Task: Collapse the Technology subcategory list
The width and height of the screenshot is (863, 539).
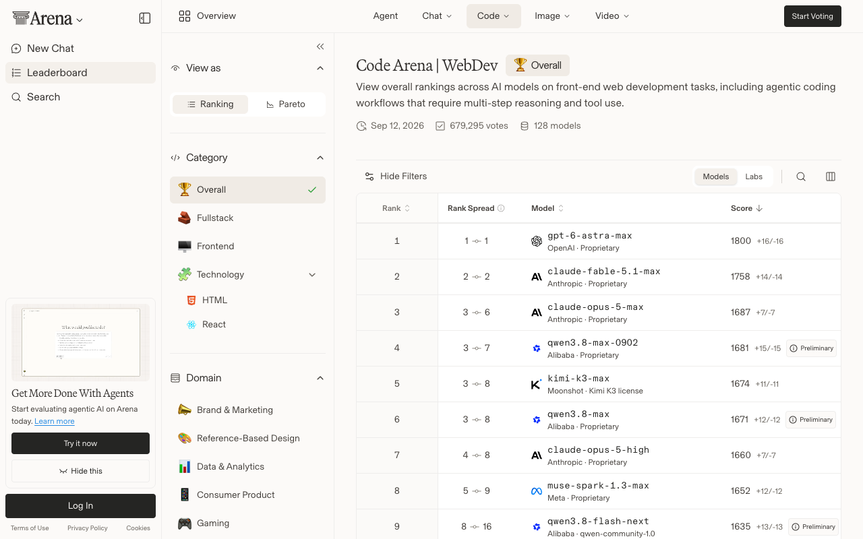Action: 312,275
